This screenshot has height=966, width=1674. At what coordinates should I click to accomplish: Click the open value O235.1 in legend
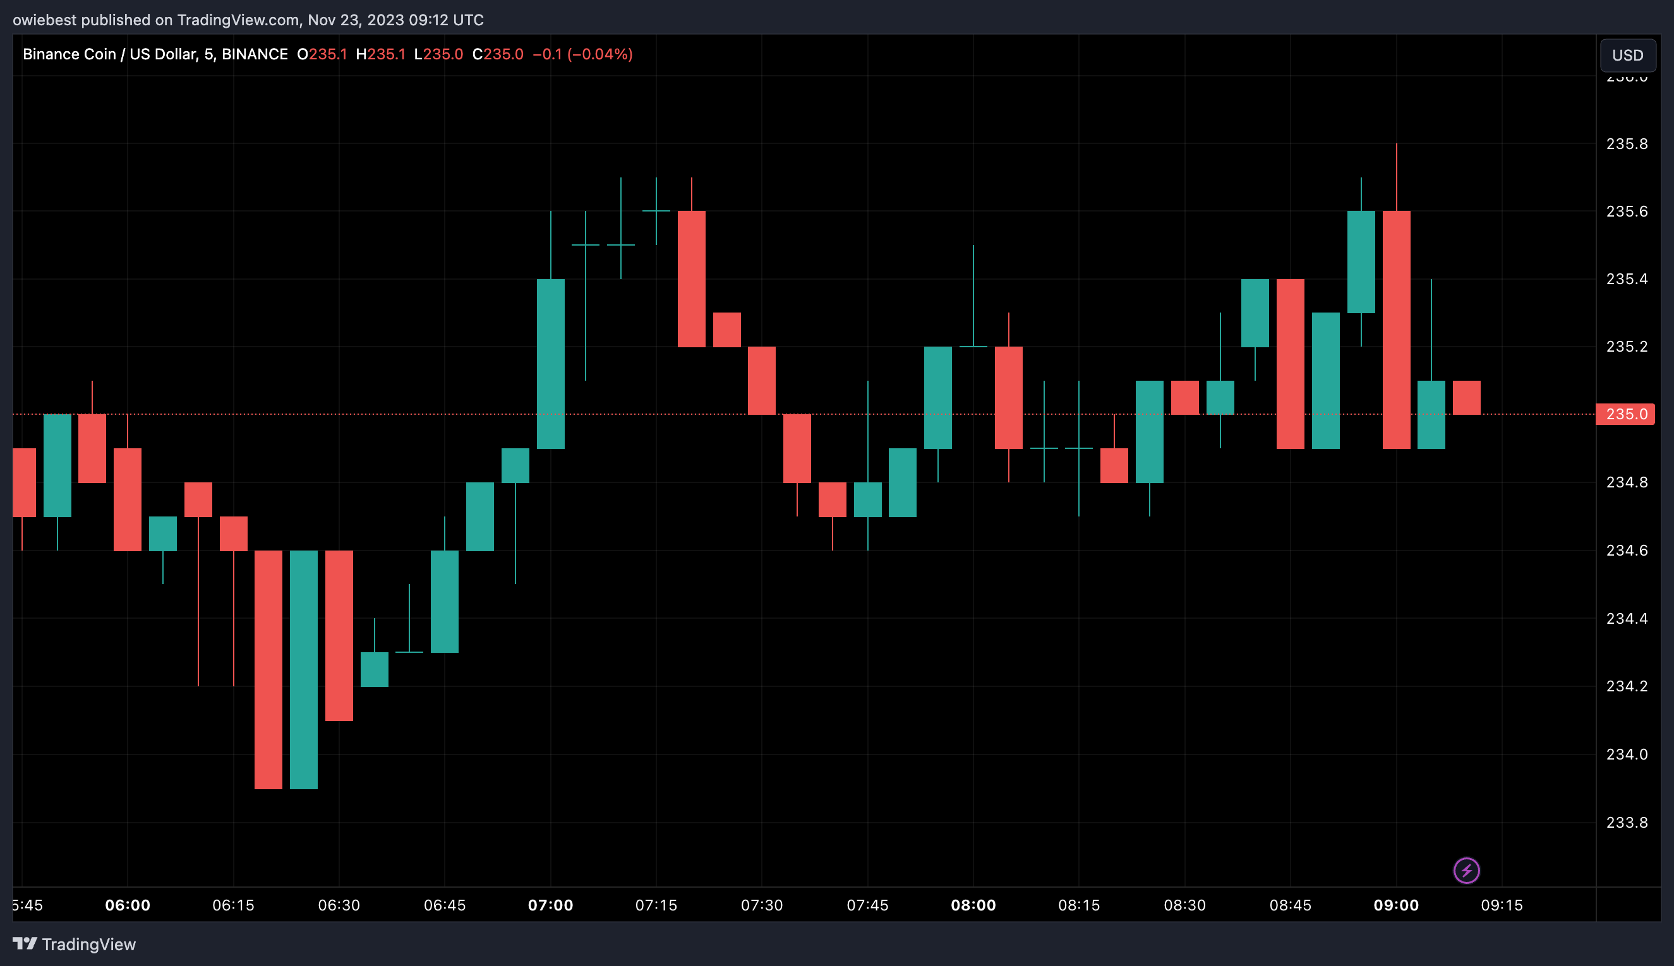point(322,54)
